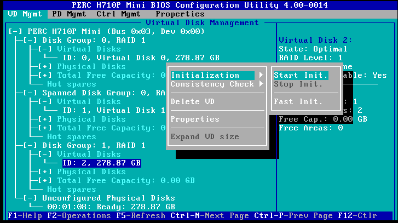Collapse Virtual Disks under Spanned Disk Group
The width and height of the screenshot is (398, 223).
click(x=45, y=101)
